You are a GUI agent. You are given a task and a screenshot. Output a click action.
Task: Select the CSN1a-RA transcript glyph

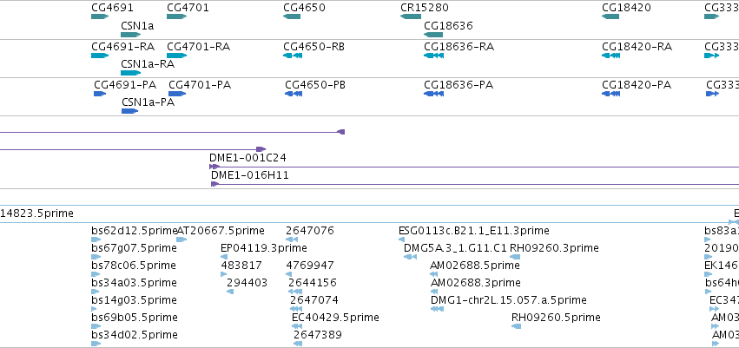coord(130,73)
